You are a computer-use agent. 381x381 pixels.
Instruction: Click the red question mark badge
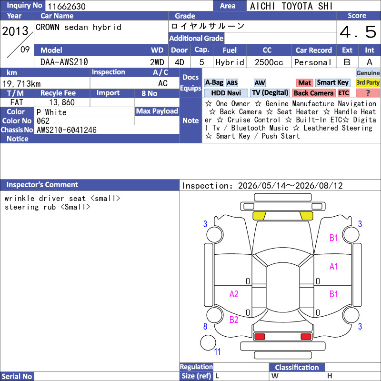point(368,93)
